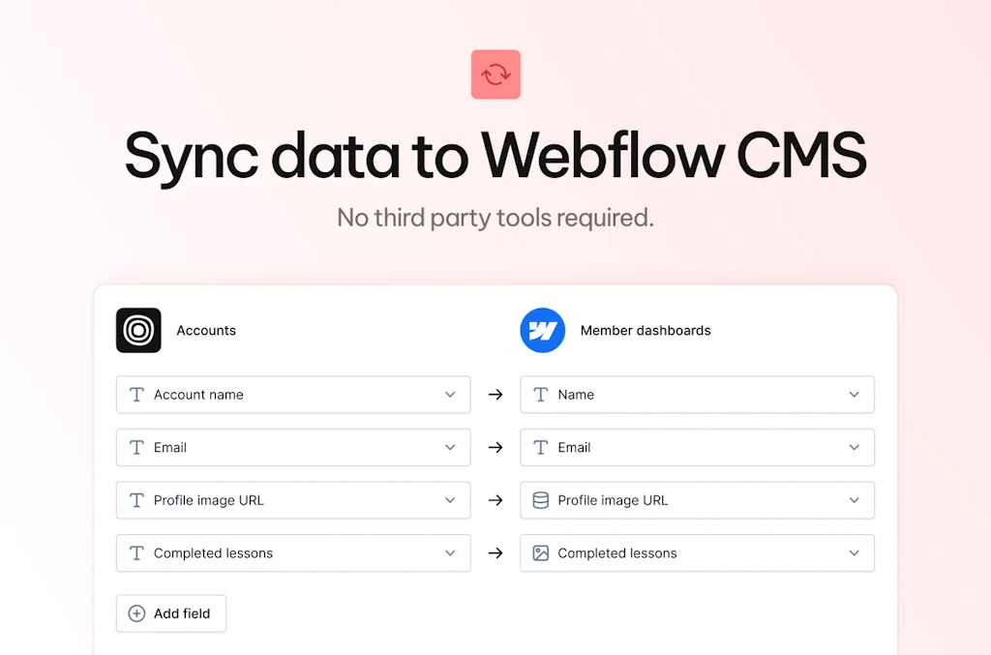Screen dimensions: 991x655
Task: Click the Member dashboards collection label
Action: pyautogui.click(x=646, y=330)
